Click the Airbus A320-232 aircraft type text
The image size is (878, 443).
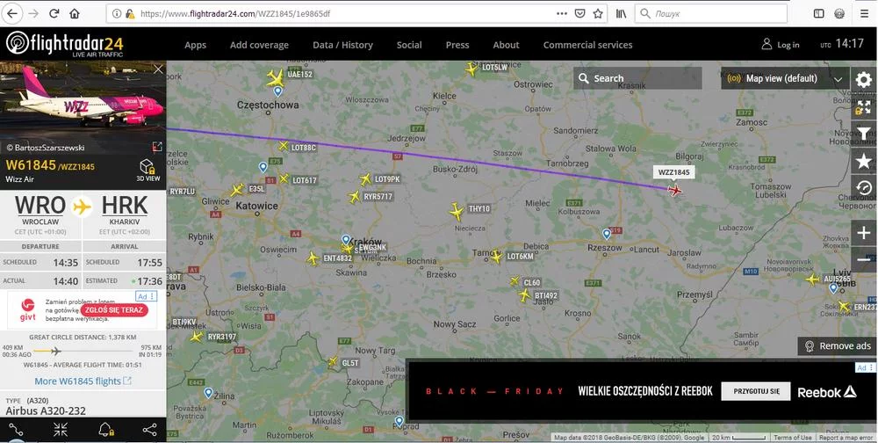[46, 411]
